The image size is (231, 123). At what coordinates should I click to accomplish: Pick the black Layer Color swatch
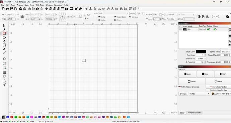201,51
